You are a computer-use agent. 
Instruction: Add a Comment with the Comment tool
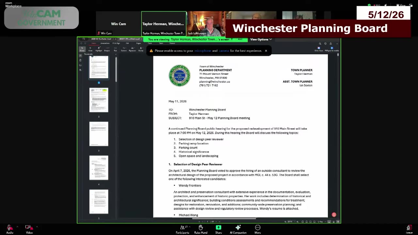pos(124,49)
